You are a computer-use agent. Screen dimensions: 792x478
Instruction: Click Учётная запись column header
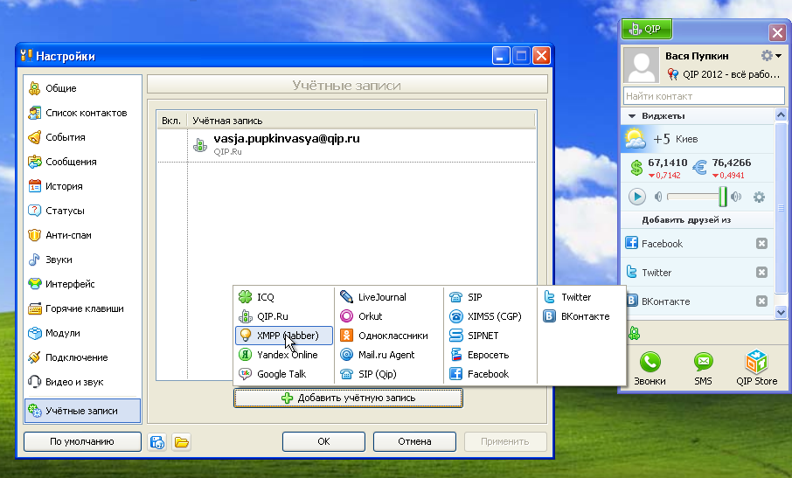[361, 121]
